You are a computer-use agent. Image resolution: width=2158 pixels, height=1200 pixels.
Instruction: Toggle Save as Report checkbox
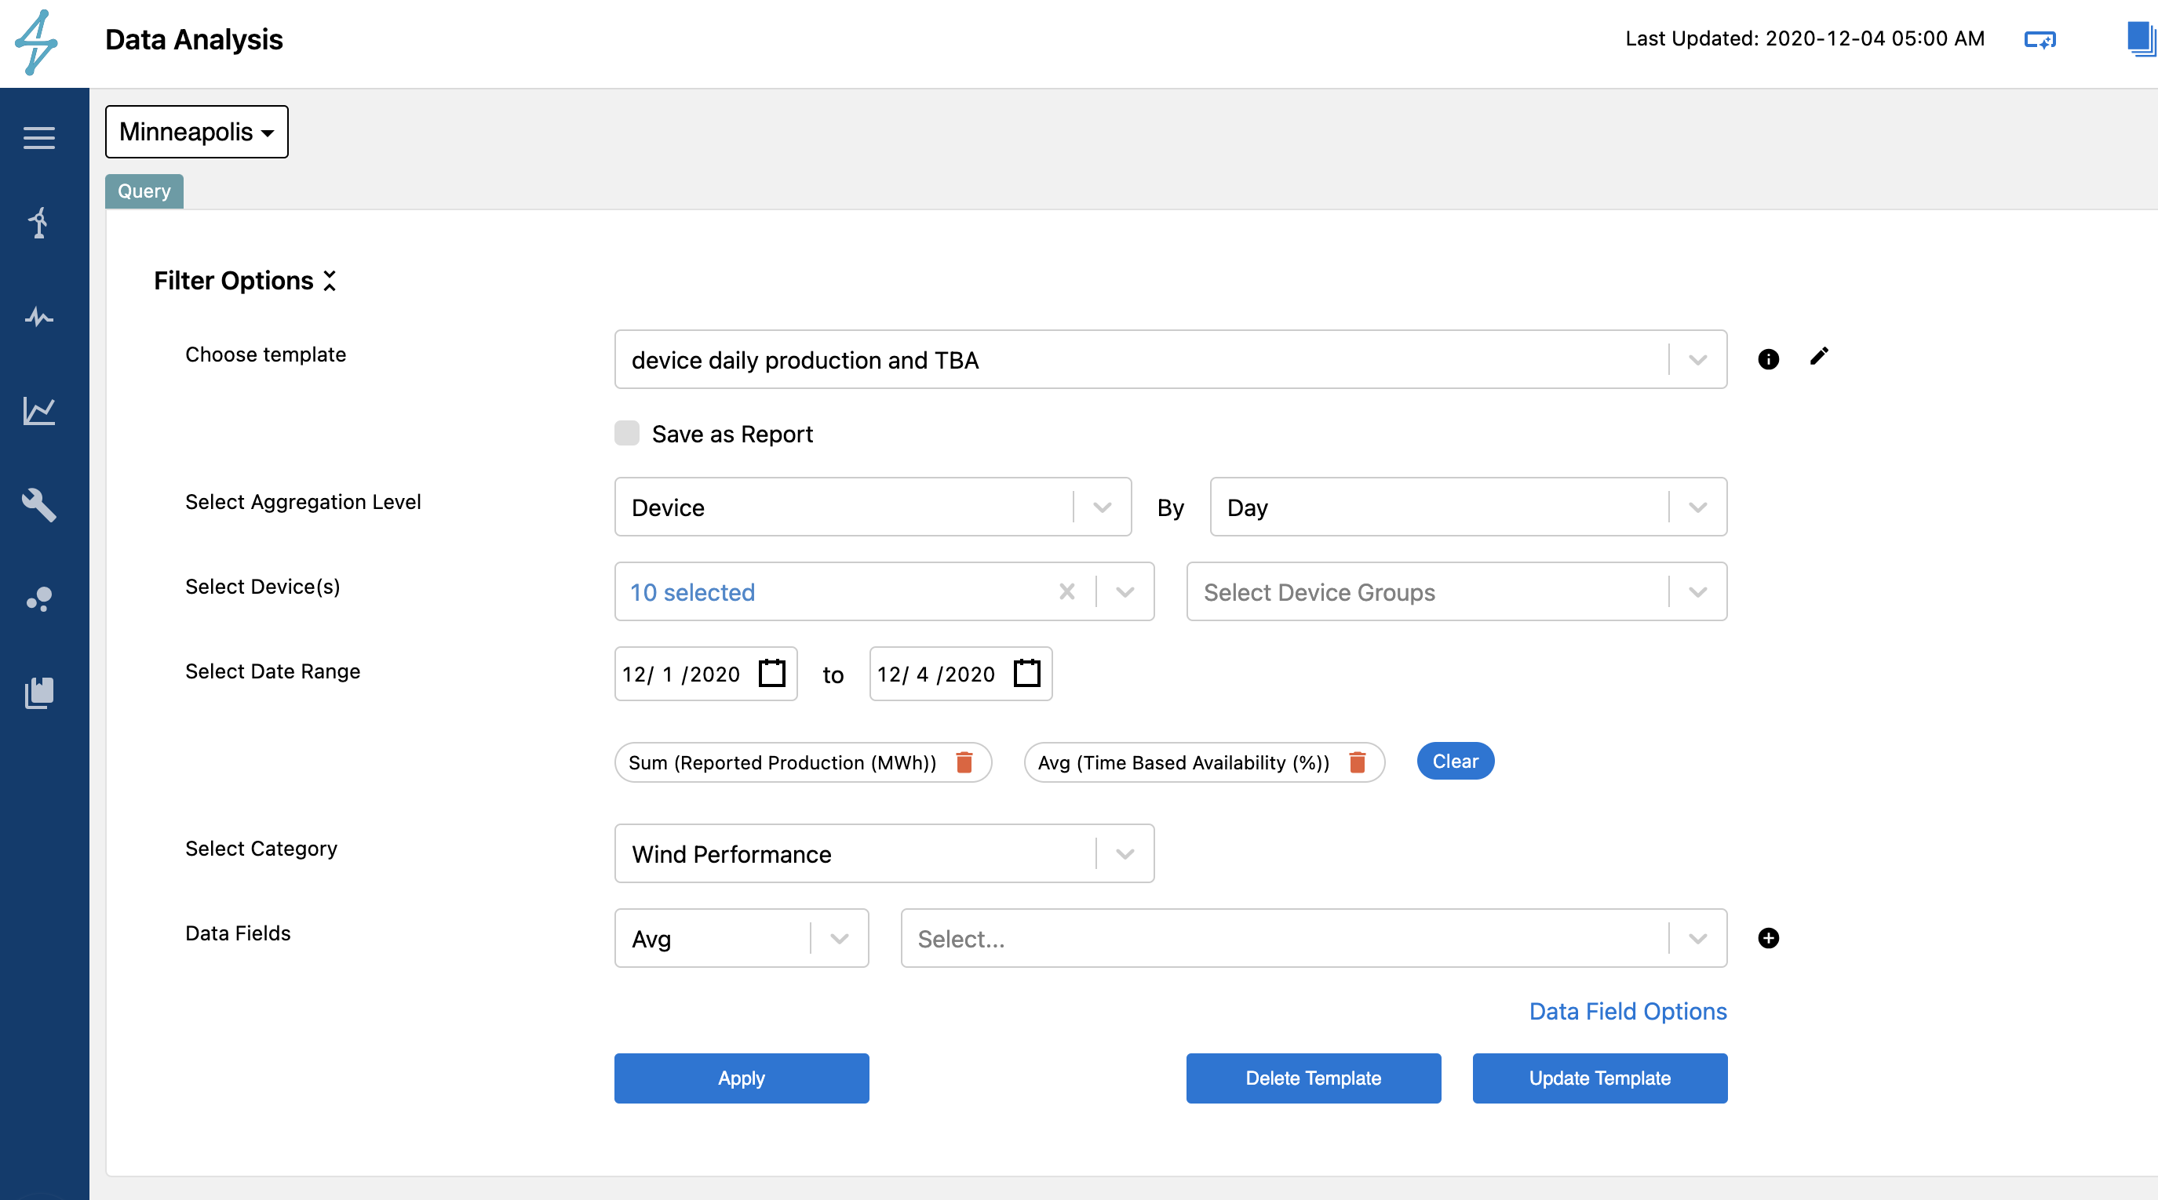click(627, 433)
